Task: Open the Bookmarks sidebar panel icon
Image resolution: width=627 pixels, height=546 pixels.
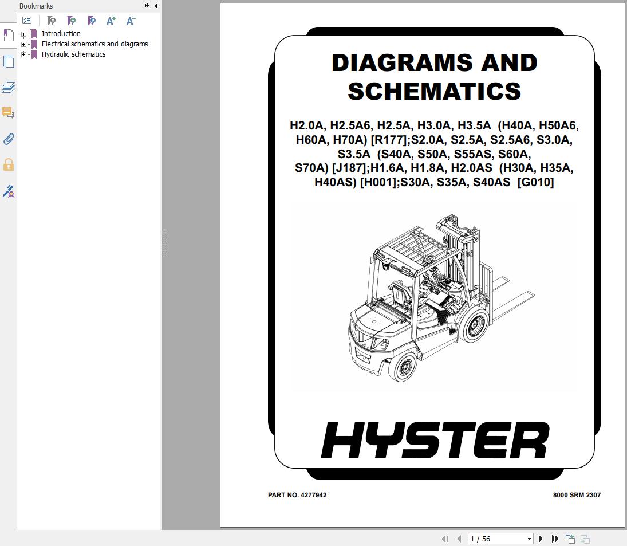Action: click(x=9, y=36)
